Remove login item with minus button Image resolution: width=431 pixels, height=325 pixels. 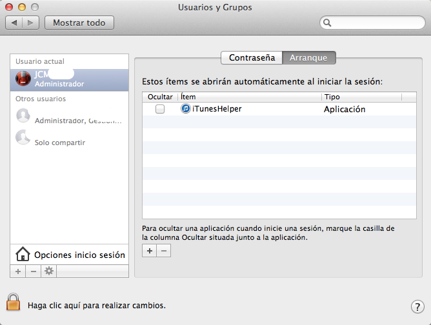[164, 251]
